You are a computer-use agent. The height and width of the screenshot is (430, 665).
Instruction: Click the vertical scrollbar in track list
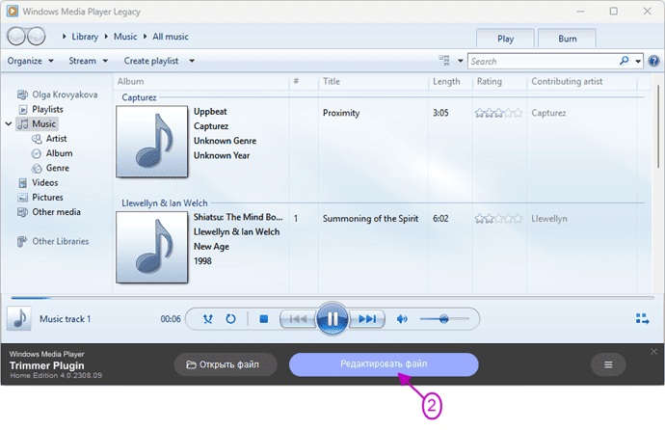[x=658, y=126]
